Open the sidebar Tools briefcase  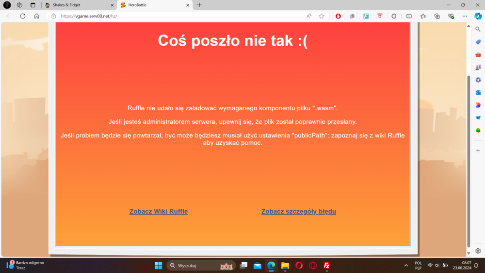[x=478, y=54]
